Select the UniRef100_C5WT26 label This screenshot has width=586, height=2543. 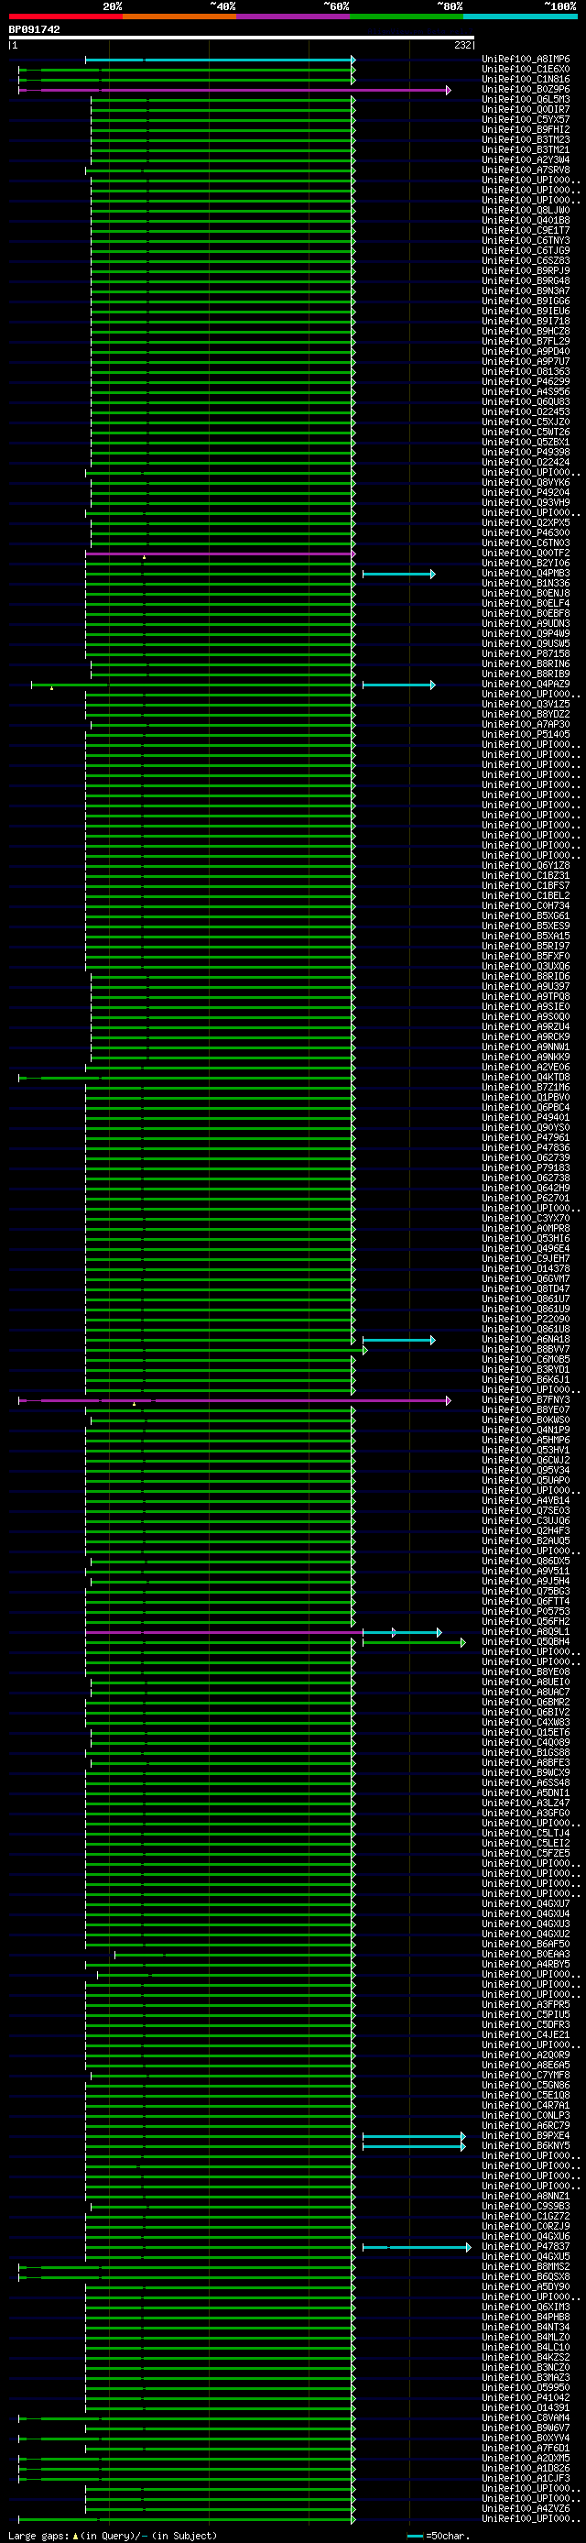(x=526, y=433)
